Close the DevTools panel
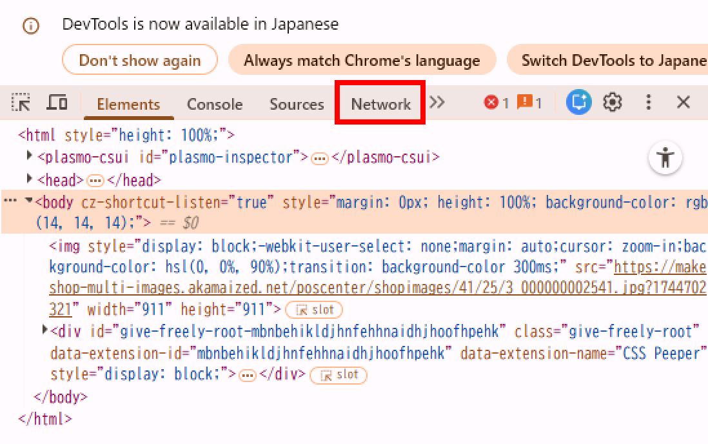Screen dimensions: 708x444 pos(683,103)
